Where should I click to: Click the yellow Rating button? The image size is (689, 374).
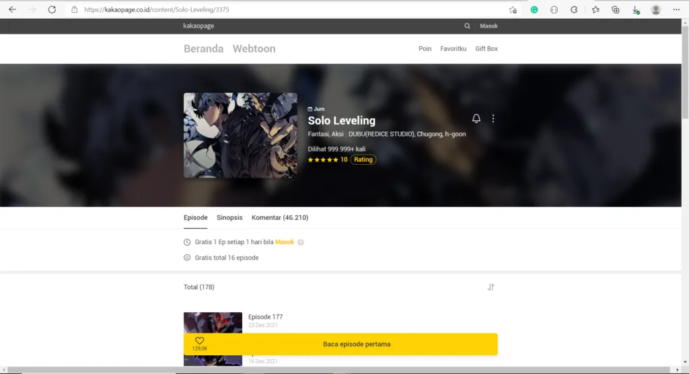363,159
